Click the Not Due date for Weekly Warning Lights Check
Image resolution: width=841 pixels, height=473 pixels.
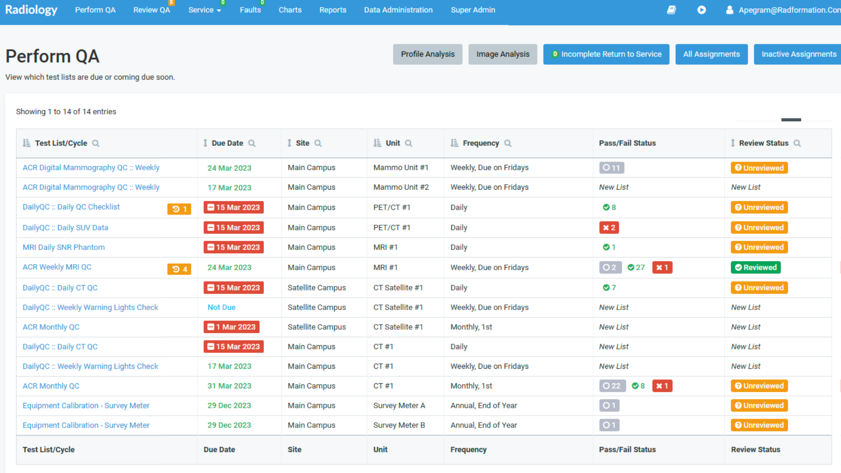[221, 307]
